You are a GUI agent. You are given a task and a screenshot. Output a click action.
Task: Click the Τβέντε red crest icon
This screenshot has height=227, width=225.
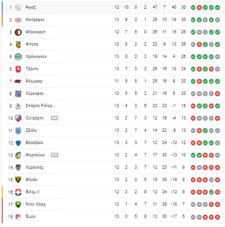pyautogui.click(x=18, y=69)
